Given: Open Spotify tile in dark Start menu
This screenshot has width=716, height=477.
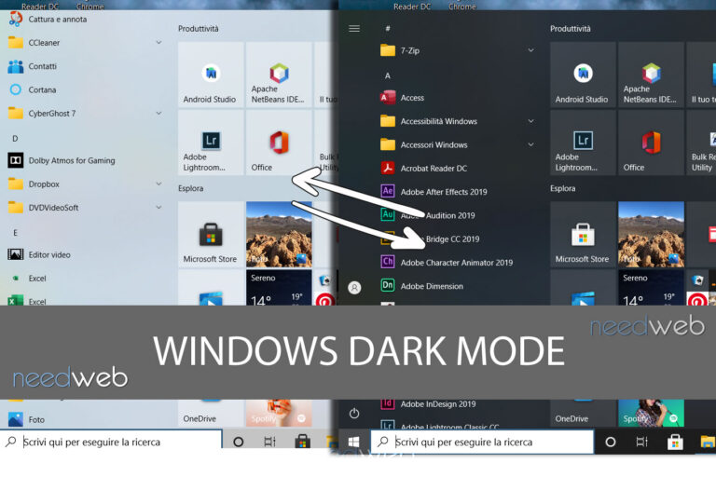Looking at the screenshot, I should click(651, 413).
